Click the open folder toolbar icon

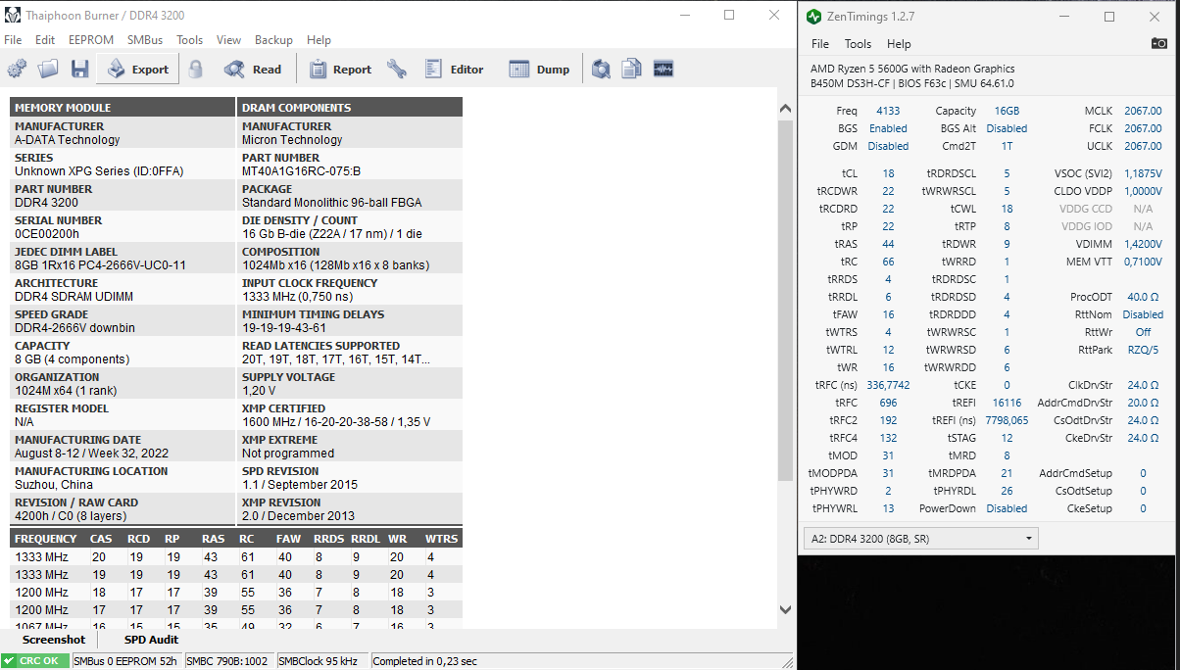48,69
